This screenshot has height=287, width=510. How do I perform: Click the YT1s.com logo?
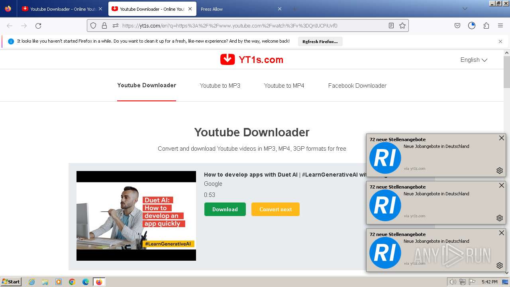coord(252,60)
